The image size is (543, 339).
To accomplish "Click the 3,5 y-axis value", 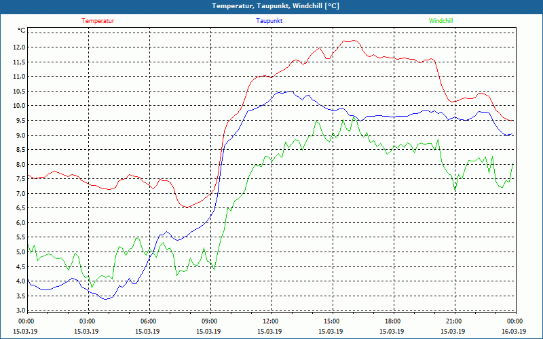I will tap(20, 296).
